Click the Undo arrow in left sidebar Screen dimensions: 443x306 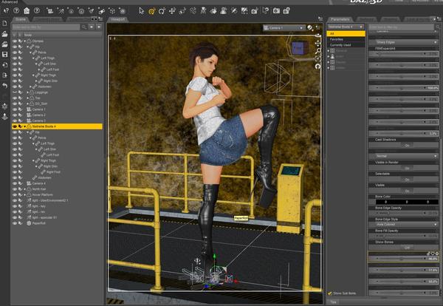(5, 86)
